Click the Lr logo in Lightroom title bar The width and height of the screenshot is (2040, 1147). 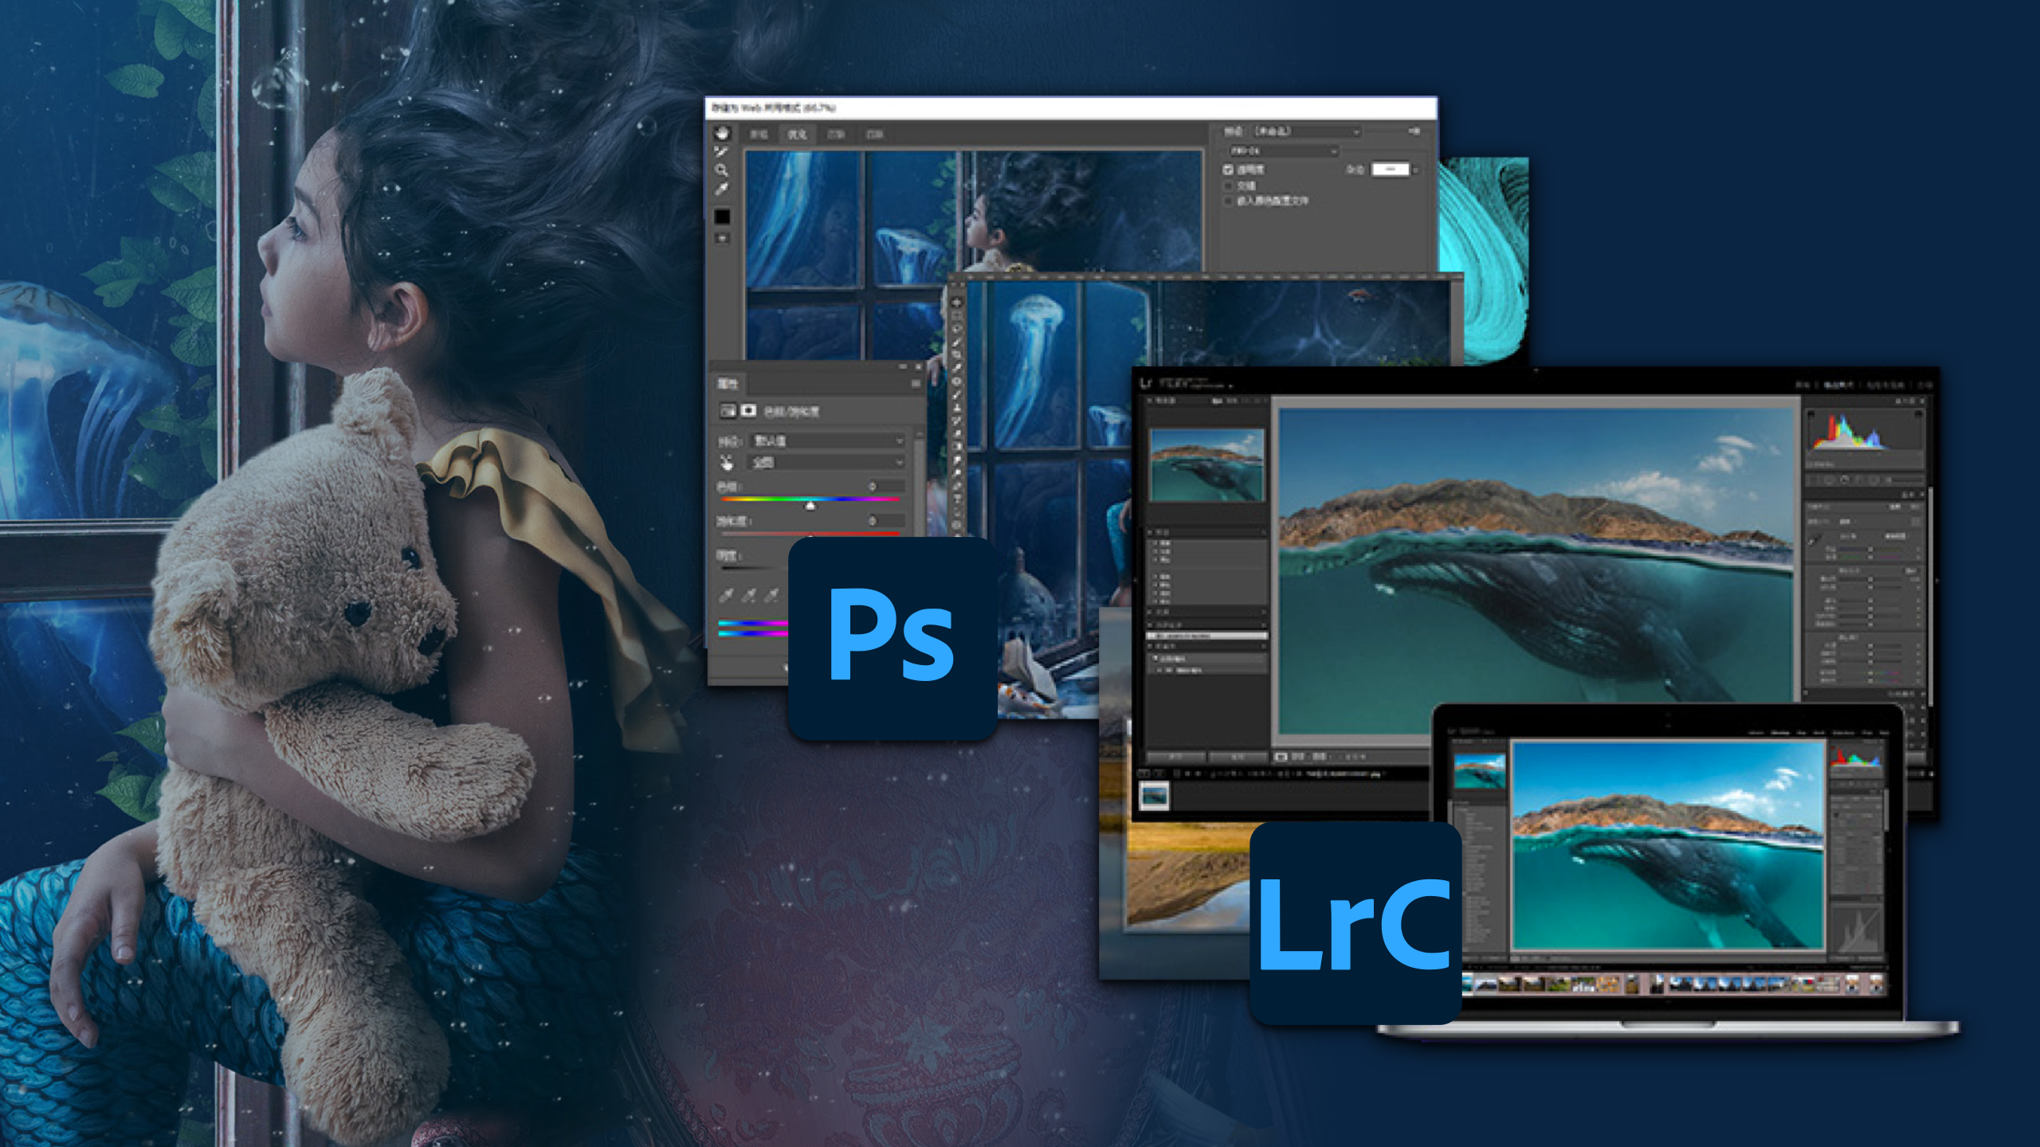point(1147,382)
